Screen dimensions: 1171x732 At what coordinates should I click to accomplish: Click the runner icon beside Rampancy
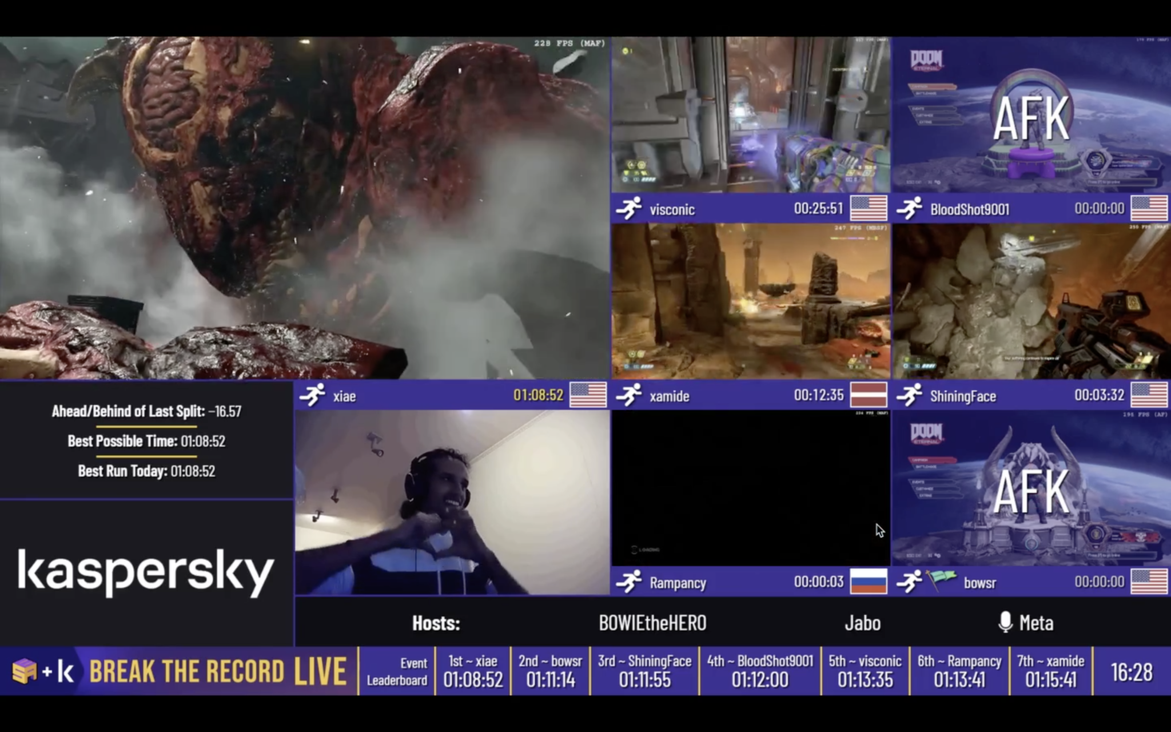[629, 582]
